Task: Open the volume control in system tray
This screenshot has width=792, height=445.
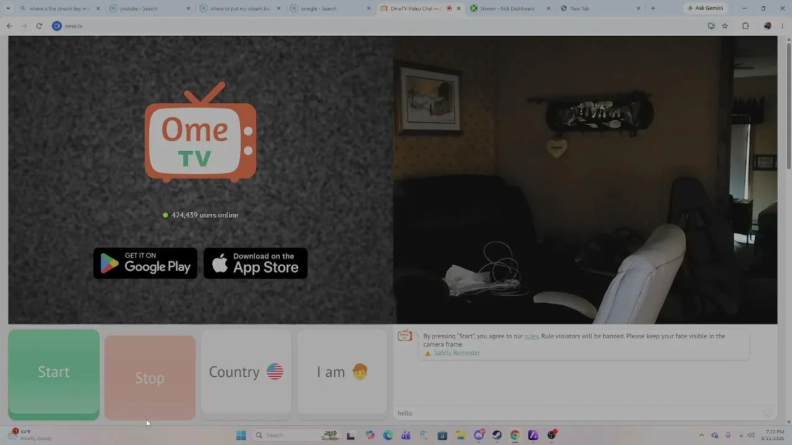Action: coord(751,435)
